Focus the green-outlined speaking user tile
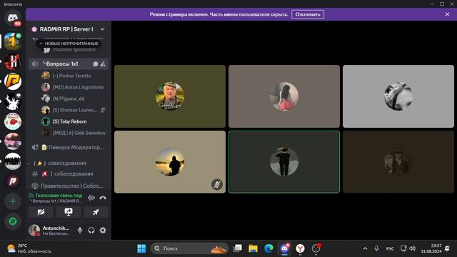This screenshot has width=457, height=257. pos(284,162)
